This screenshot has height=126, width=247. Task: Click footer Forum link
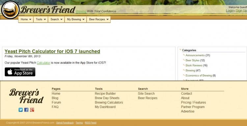56,102
